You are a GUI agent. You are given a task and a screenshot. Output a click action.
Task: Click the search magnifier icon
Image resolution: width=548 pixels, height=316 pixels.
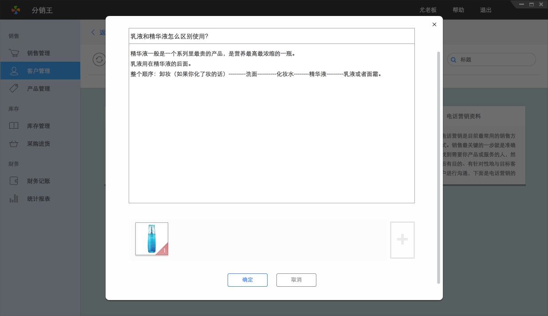[453, 59]
